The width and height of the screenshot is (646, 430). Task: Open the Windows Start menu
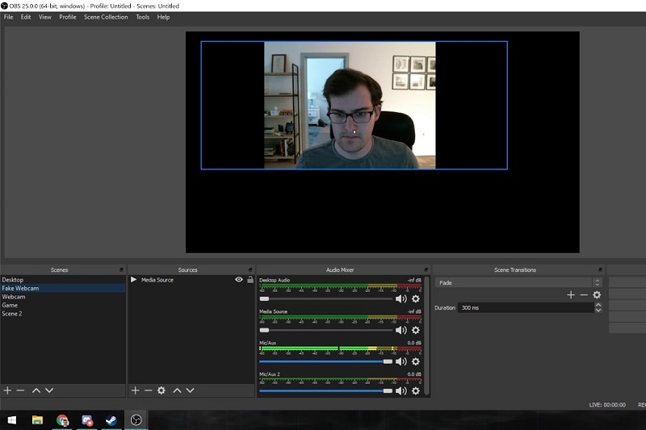[x=11, y=420]
